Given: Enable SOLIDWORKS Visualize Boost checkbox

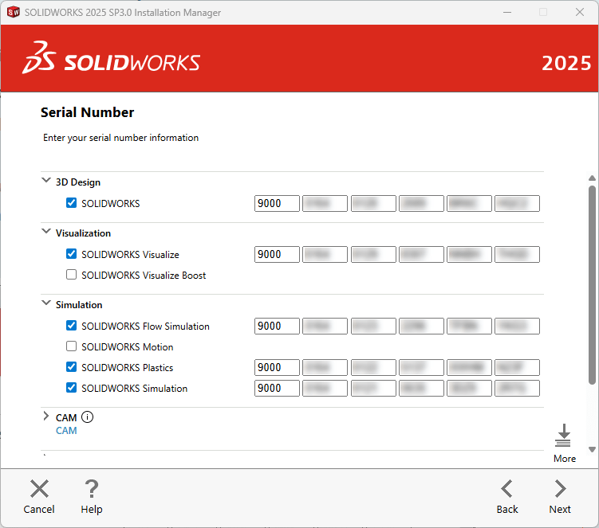Looking at the screenshot, I should [x=72, y=274].
